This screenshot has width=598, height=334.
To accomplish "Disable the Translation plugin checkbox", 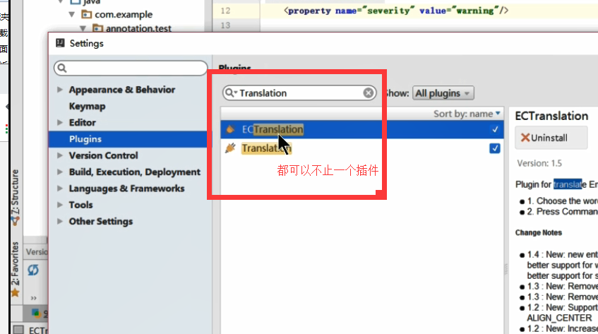I will (x=495, y=148).
